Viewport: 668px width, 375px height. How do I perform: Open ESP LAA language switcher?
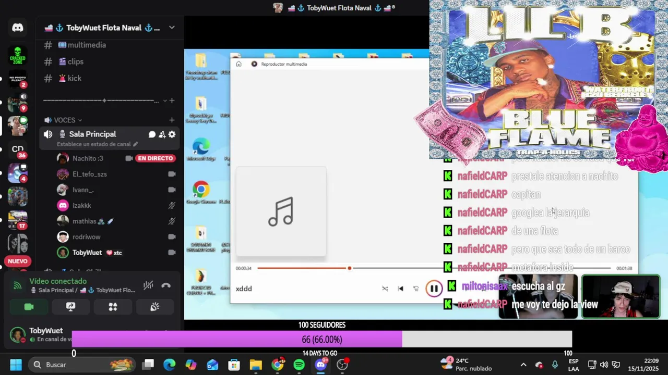(574, 365)
